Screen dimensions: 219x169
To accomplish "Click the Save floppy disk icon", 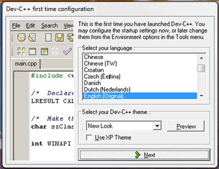I will pos(60,38).
